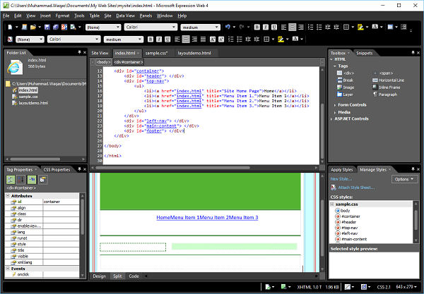The image size is (424, 294).
Task: Switch to Code view at the bottom
Action: tap(134, 276)
